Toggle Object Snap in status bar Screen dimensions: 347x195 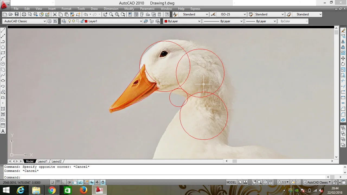pos(75,183)
